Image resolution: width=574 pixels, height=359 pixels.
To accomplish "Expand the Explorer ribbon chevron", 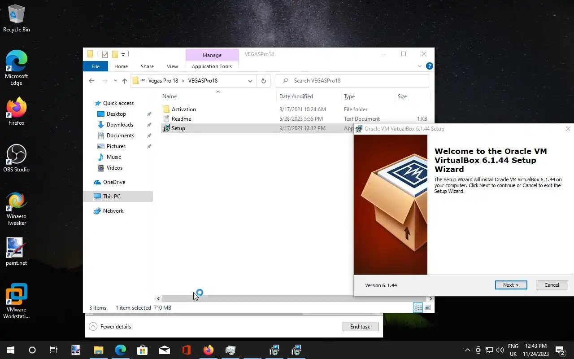I will (420, 66).
